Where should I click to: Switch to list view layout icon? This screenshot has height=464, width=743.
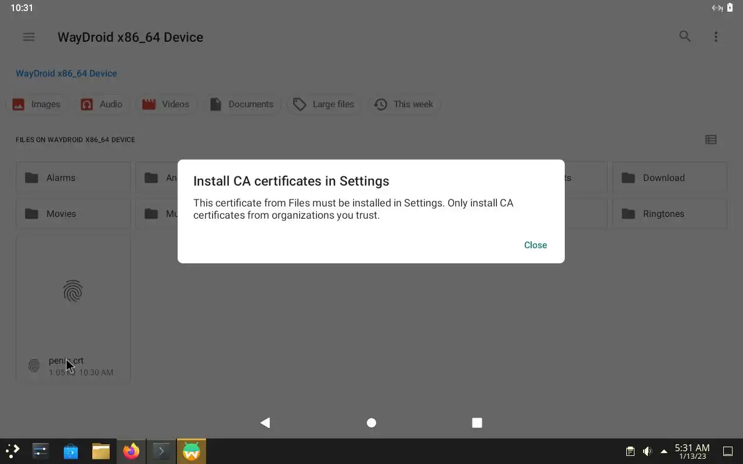point(710,139)
